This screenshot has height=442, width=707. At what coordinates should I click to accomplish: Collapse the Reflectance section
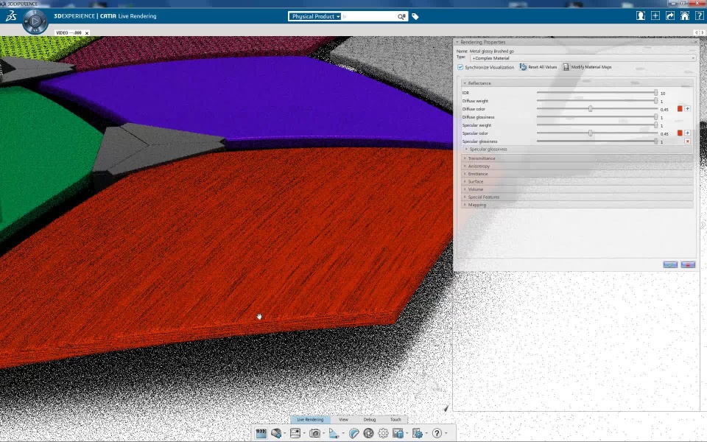click(576, 83)
